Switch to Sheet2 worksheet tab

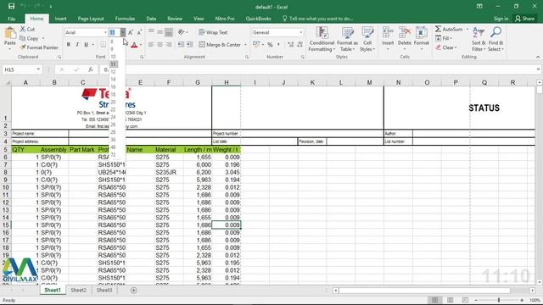click(x=79, y=291)
